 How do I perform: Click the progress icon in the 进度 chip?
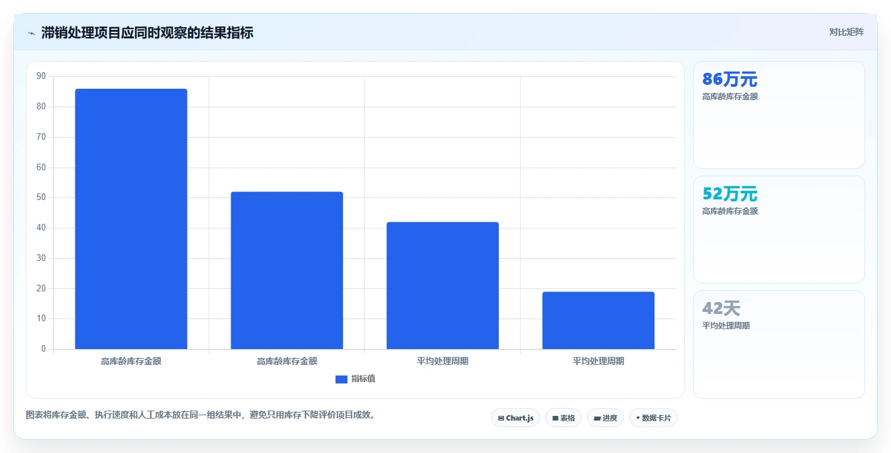point(597,419)
